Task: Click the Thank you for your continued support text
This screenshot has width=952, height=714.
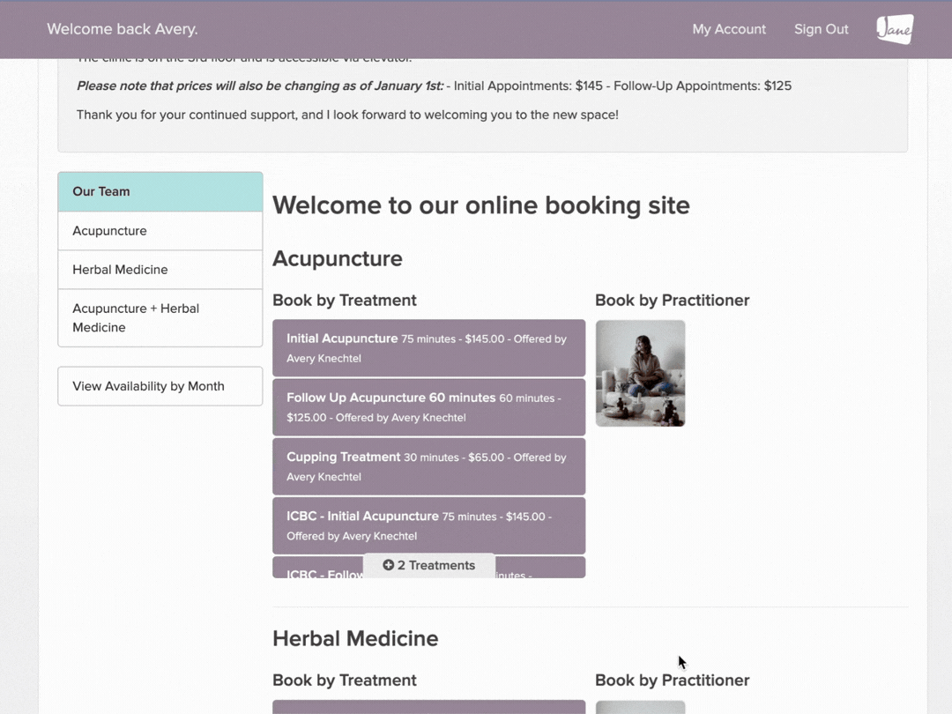Action: [347, 115]
